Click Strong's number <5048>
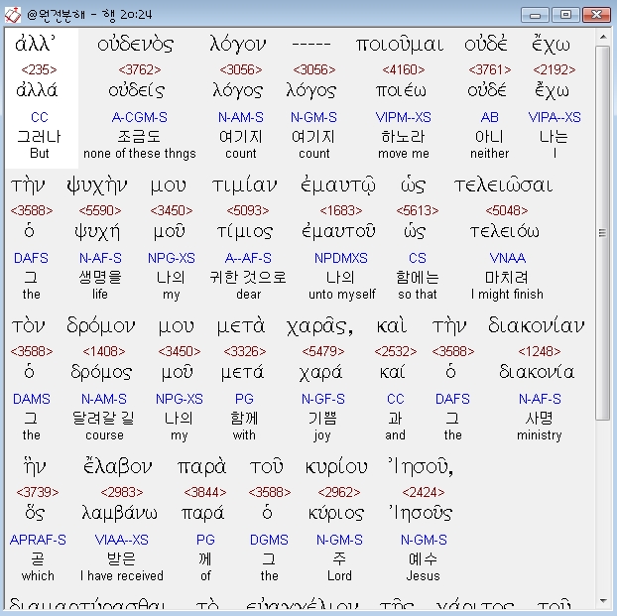This screenshot has height=616, width=617. pyautogui.click(x=507, y=210)
